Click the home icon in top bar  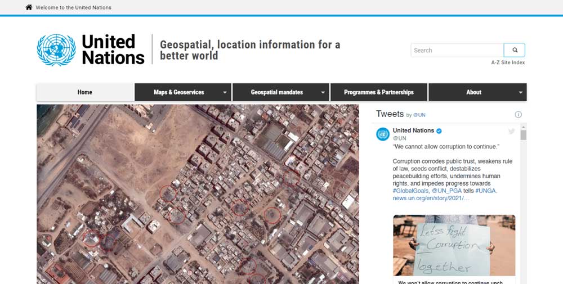point(29,7)
